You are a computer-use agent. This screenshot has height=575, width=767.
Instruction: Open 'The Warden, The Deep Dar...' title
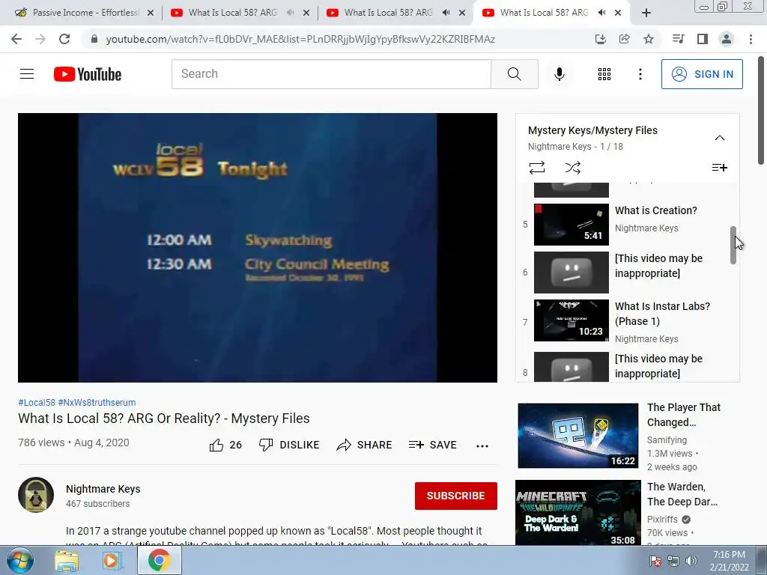[x=682, y=494]
